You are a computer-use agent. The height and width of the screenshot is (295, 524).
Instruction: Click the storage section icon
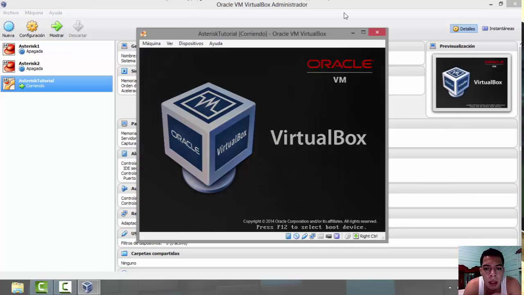(x=124, y=154)
